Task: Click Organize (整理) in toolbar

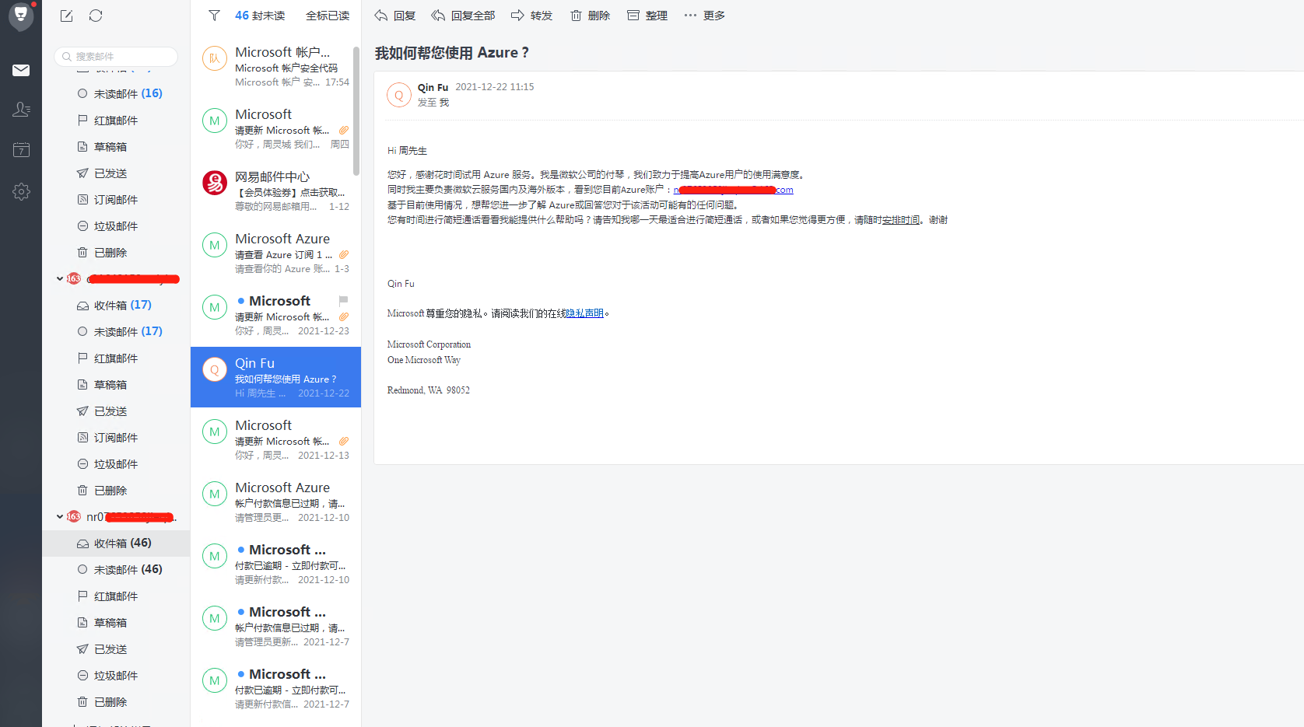Action: click(647, 16)
